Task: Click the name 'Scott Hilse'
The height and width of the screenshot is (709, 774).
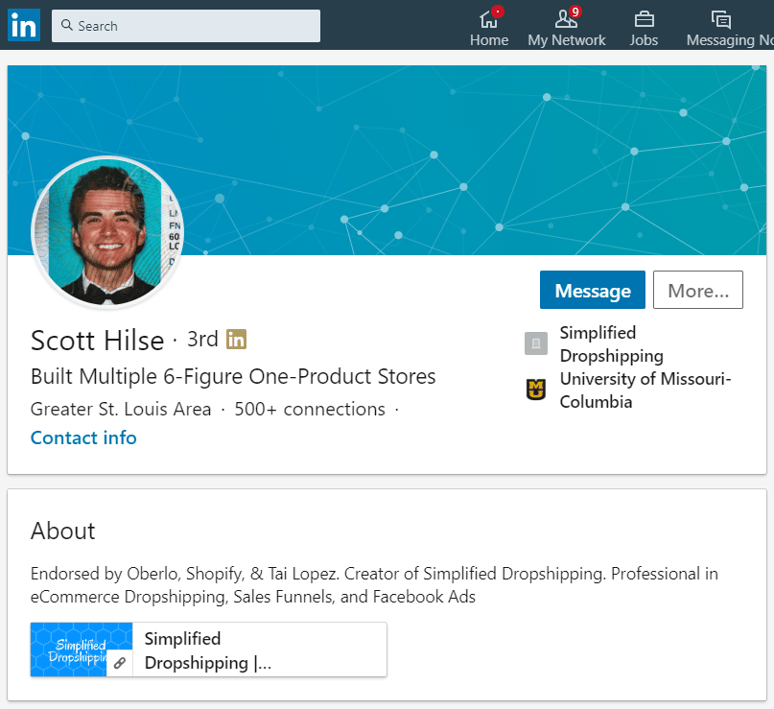Action: (x=97, y=341)
